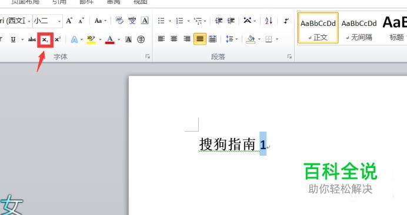Apply the Text Effects glowing A
The width and height of the screenshot is (407, 215).
74,39
